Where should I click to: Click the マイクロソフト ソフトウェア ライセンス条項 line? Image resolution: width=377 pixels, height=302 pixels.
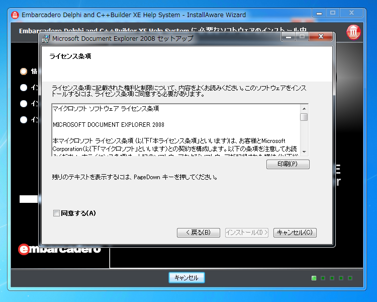(x=106, y=109)
